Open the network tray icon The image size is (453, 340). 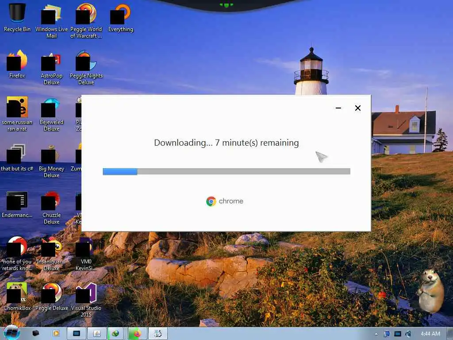[398, 334]
